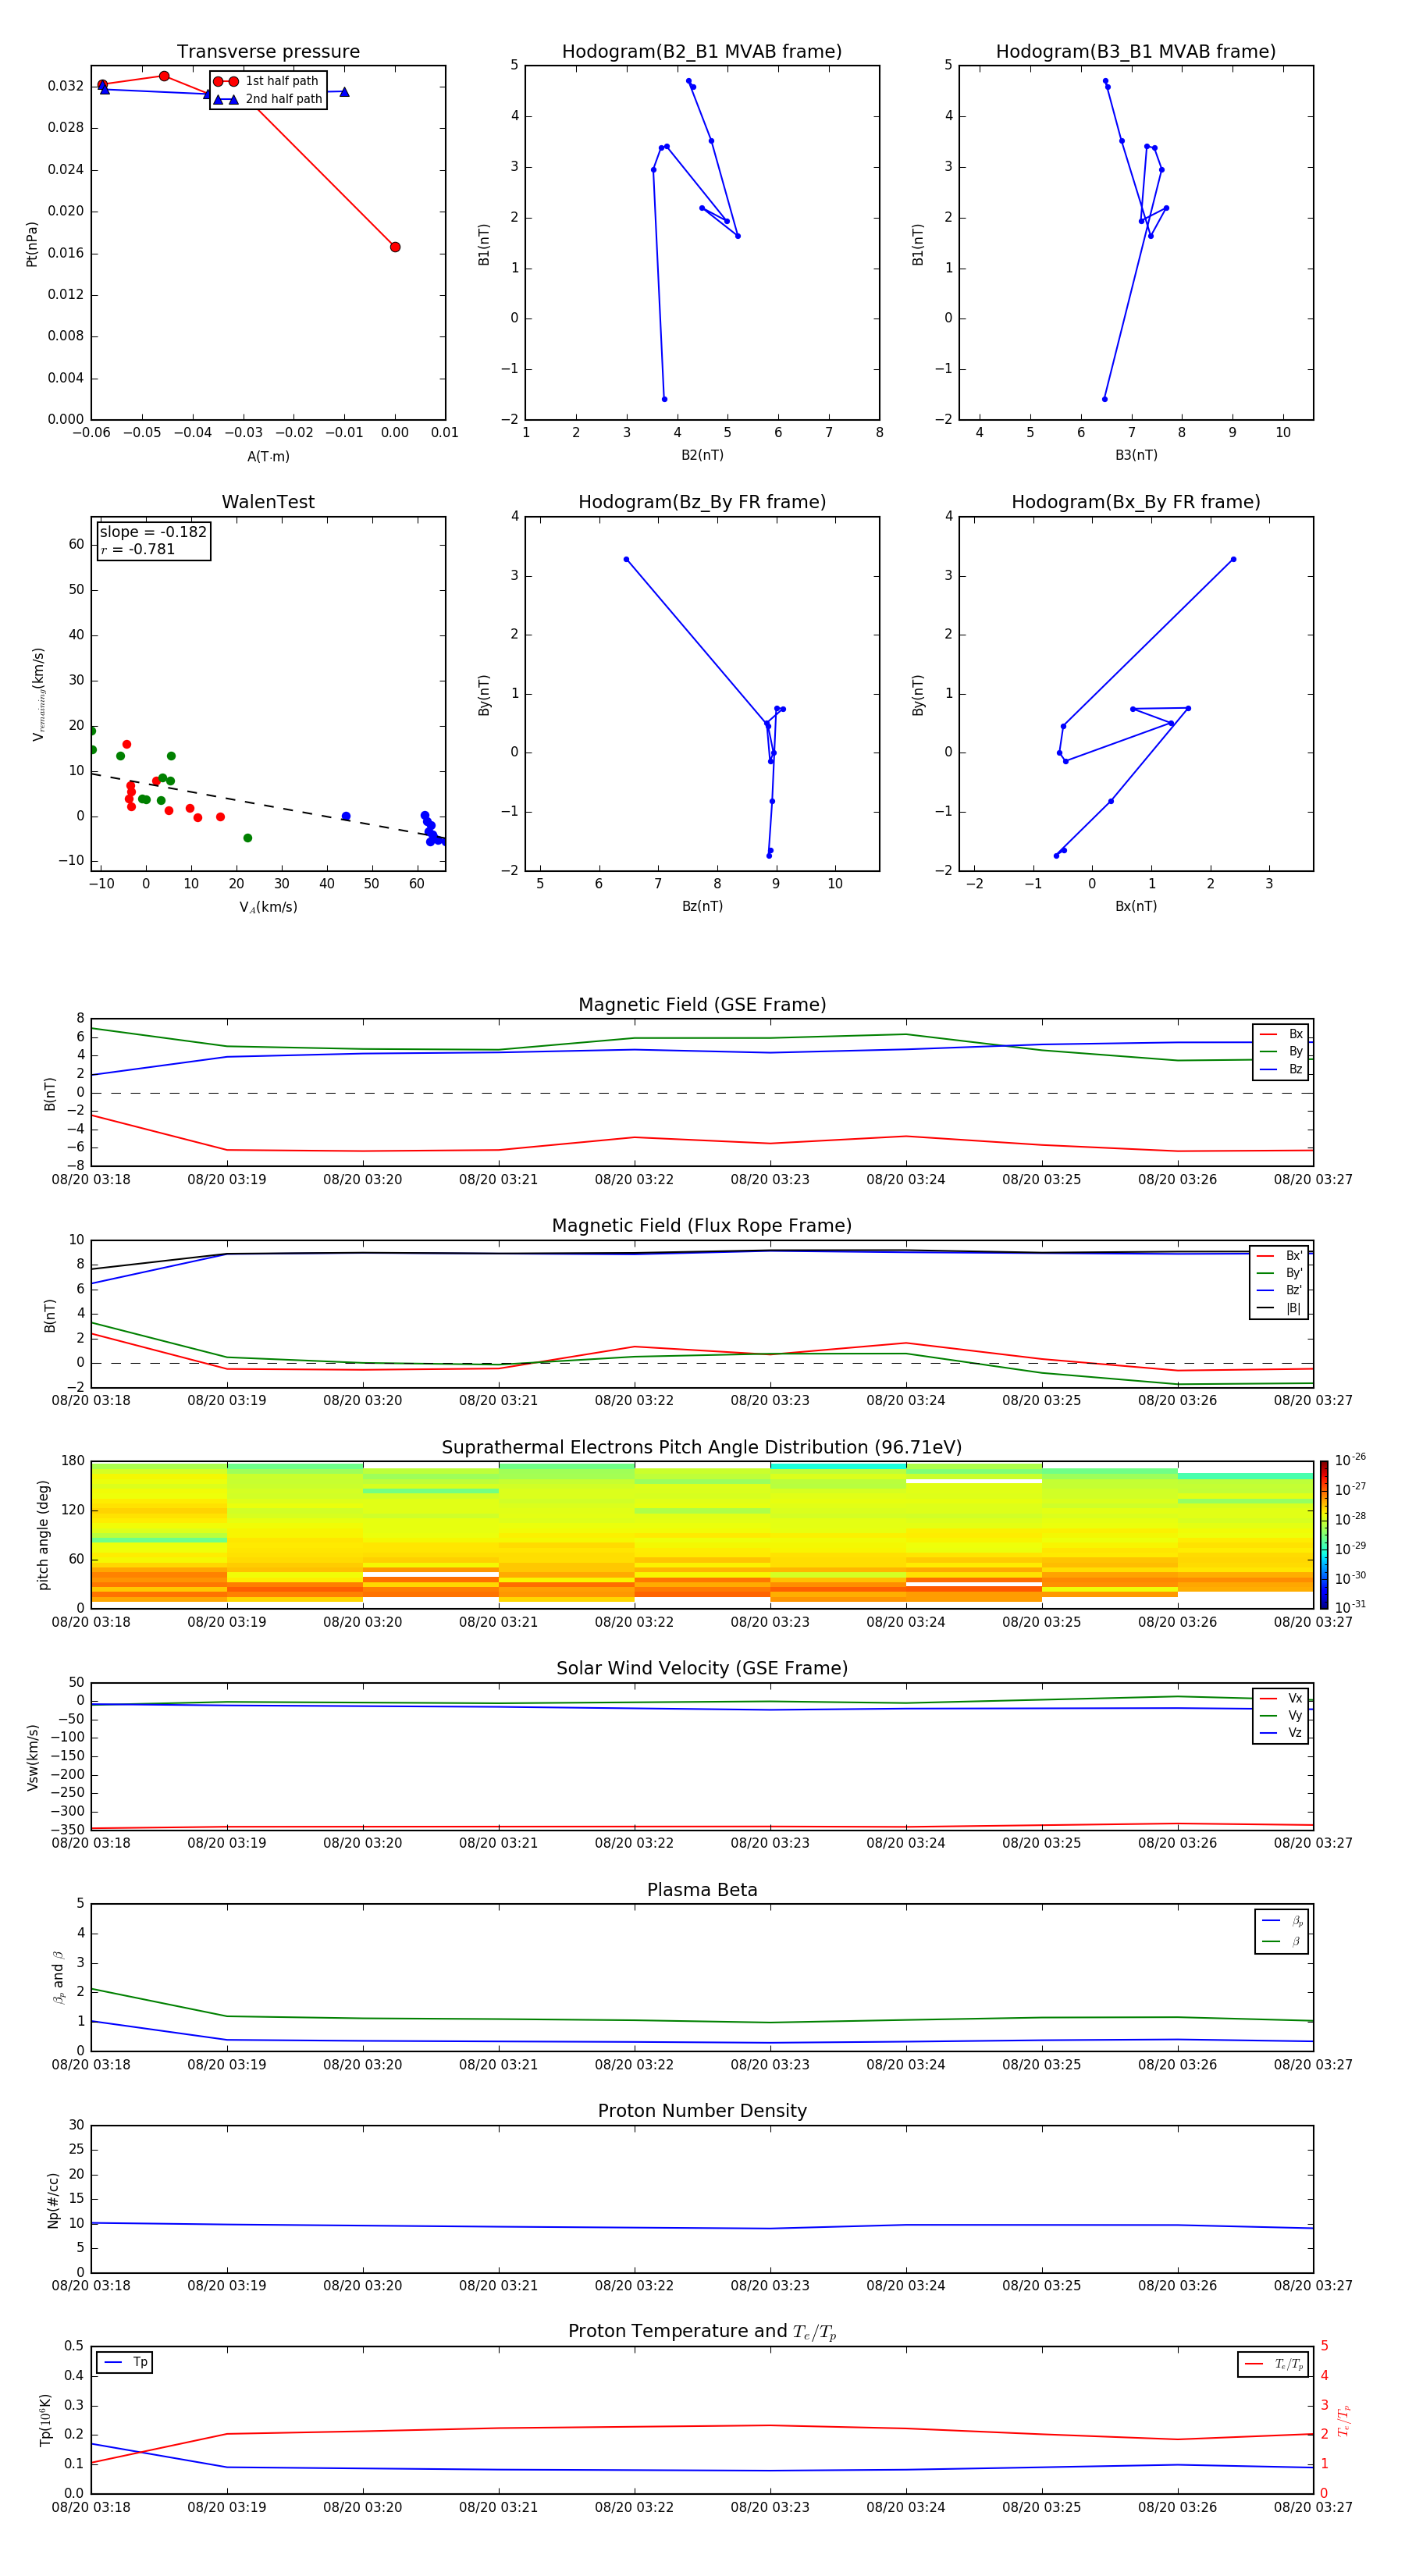The width and height of the screenshot is (1405, 2576).
Task: Click the 'Hodogram(B3_B1 MVAB frame)' title
Action: pos(1136,52)
